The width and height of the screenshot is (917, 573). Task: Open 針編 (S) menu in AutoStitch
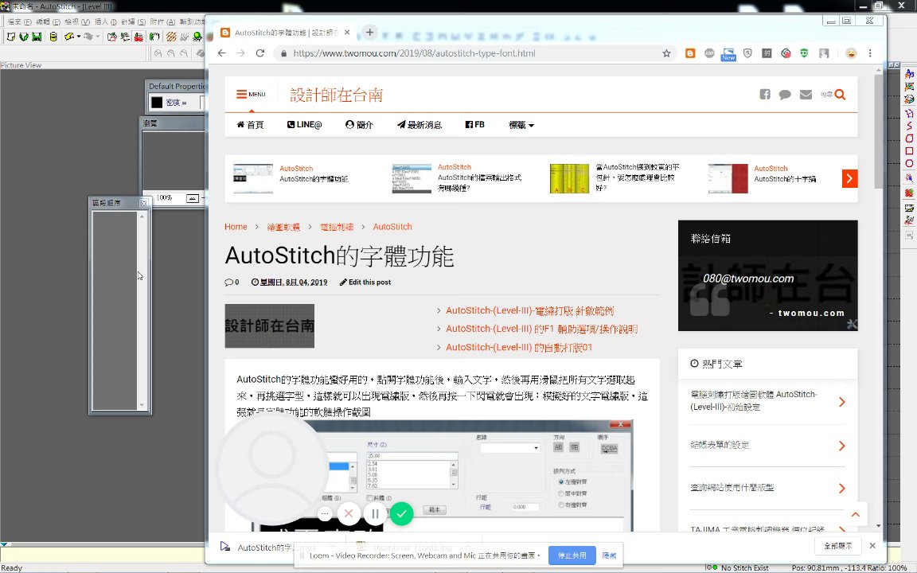[x=134, y=21]
